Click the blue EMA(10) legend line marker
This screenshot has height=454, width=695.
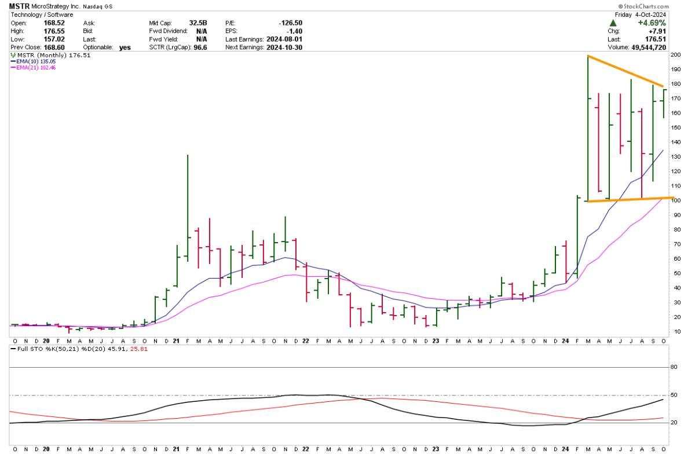pyautogui.click(x=13, y=62)
